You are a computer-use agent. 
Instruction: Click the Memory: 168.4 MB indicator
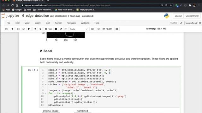(x=156, y=29)
